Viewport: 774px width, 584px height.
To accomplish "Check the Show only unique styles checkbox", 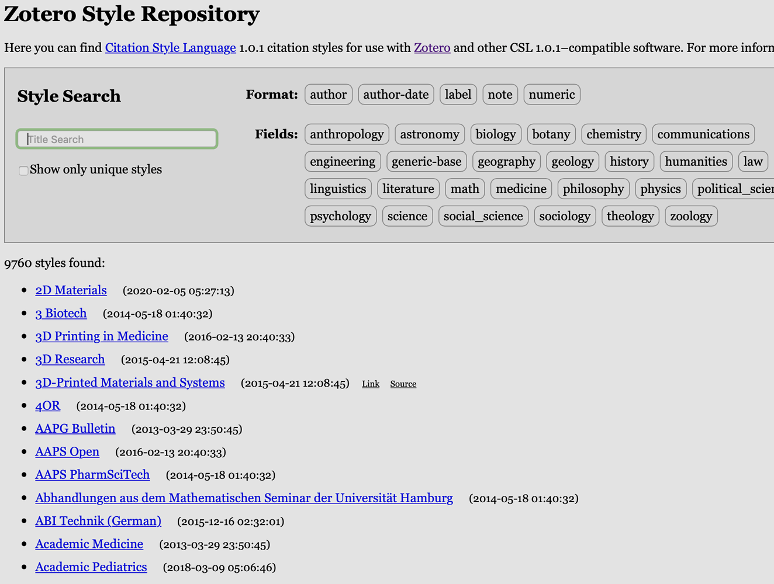I will pyautogui.click(x=23, y=171).
